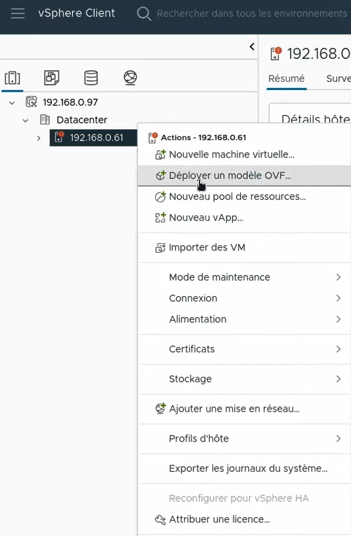Viewport: 351px width, 536px height.
Task: Click the OVF deploy icon in the menu
Action: (160, 174)
